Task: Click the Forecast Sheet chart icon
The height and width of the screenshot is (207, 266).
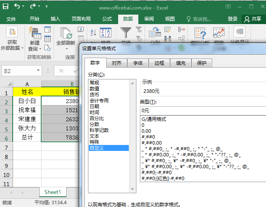Action: pyautogui.click(x=219, y=32)
